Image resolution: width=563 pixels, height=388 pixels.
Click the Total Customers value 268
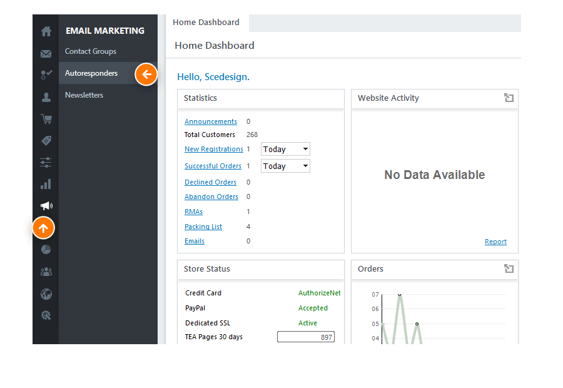[252, 135]
